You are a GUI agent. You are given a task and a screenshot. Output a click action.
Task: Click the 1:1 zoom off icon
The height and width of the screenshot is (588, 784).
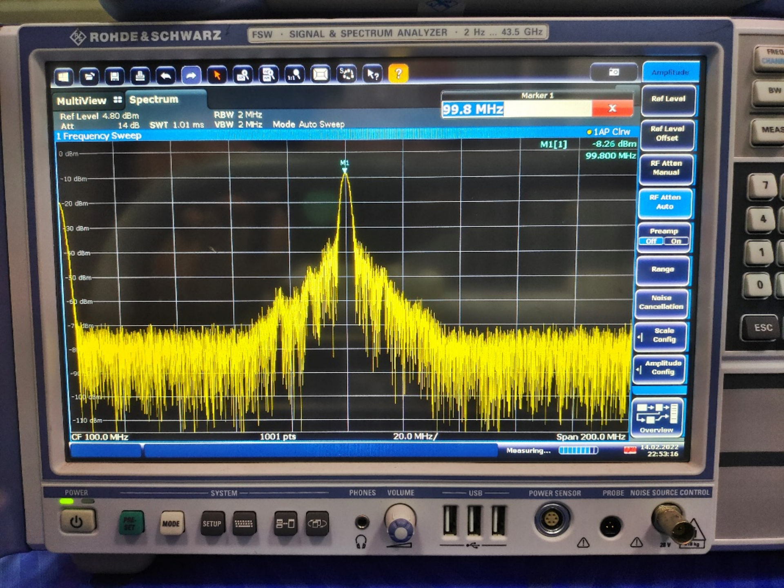click(x=294, y=75)
